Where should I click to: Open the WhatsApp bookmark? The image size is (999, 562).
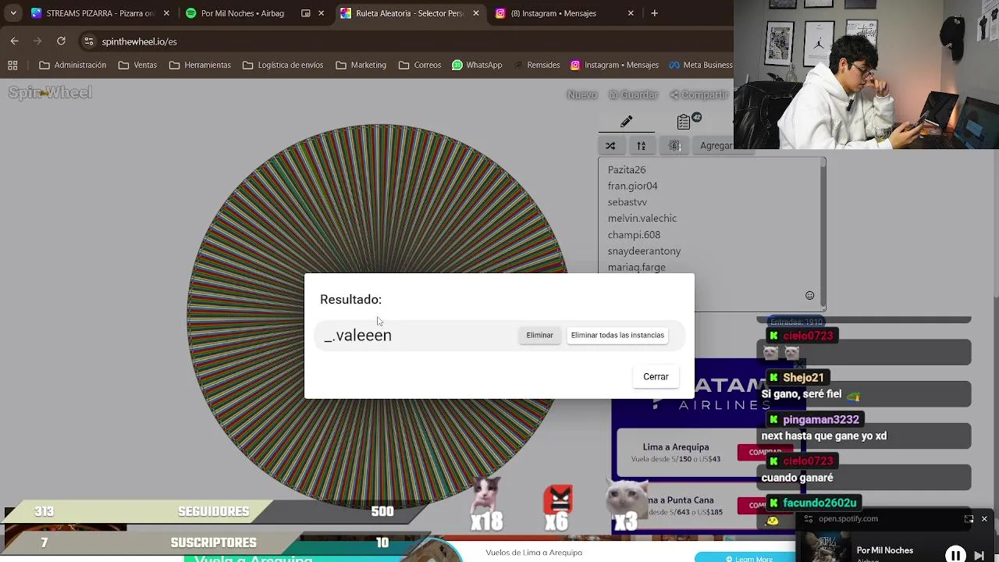tap(477, 65)
